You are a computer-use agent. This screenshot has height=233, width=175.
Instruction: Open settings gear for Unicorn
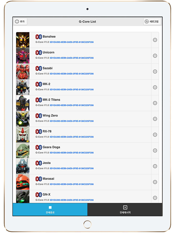[x=155, y=56]
